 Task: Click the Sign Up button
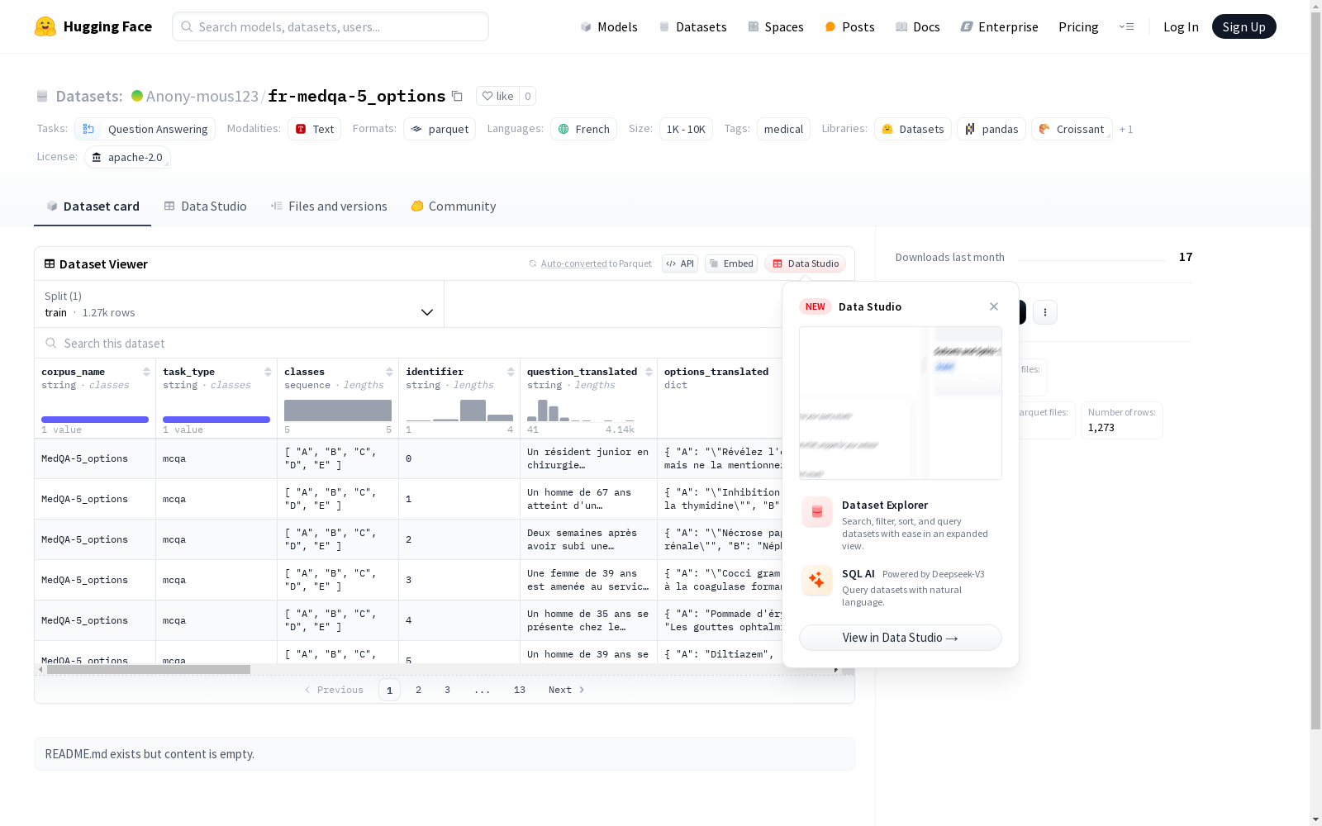tap(1244, 26)
